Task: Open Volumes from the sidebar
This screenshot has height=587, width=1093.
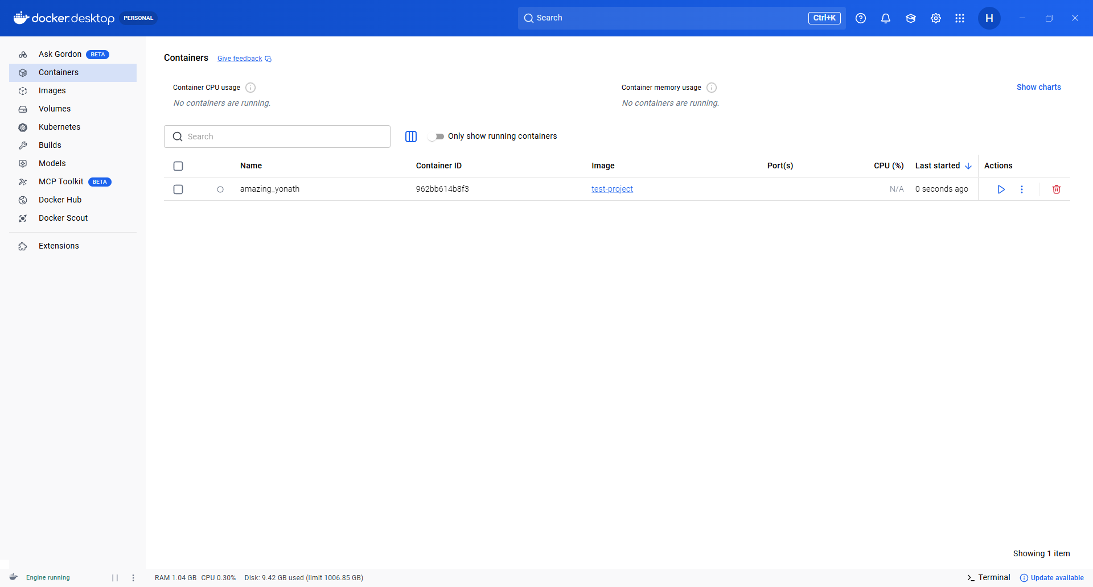Action: (55, 109)
